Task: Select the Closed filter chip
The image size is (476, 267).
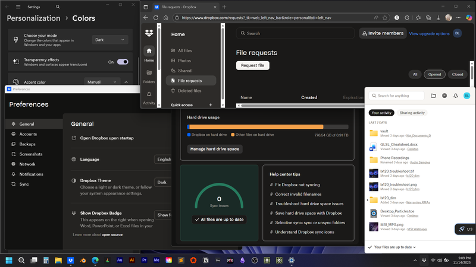Action: coord(457,74)
